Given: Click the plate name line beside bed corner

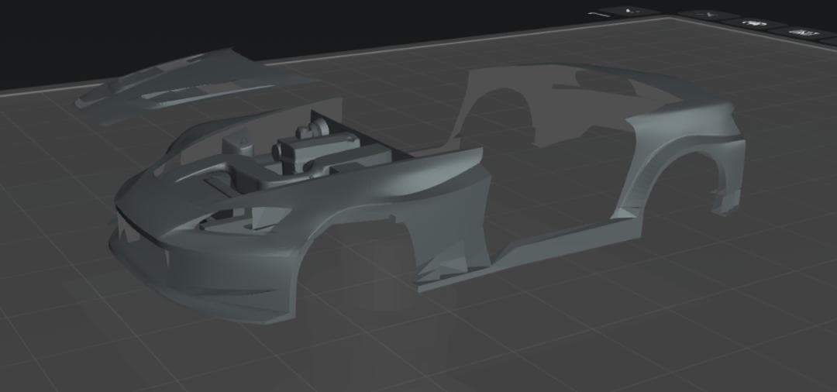Looking at the screenshot, I should click(597, 14).
